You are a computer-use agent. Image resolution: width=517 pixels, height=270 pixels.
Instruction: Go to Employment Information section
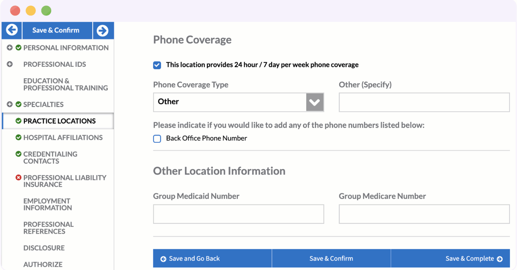pos(48,204)
